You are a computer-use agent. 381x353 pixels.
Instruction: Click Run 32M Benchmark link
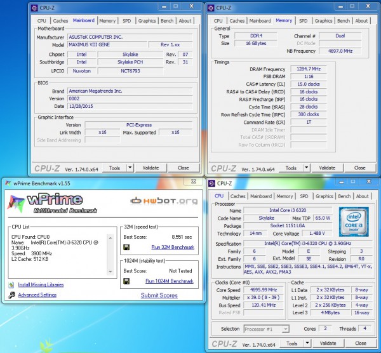173,248
